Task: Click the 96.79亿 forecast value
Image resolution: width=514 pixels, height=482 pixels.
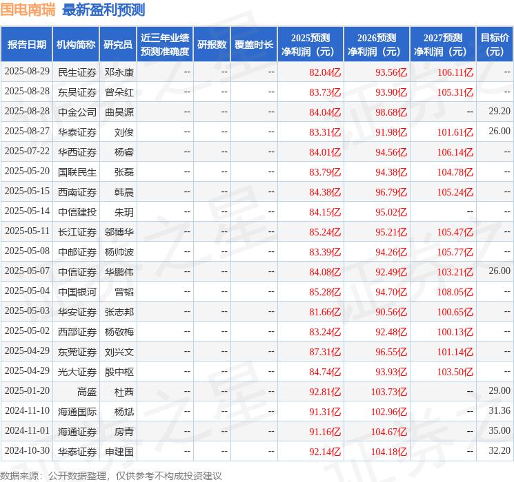Action: tap(391, 192)
